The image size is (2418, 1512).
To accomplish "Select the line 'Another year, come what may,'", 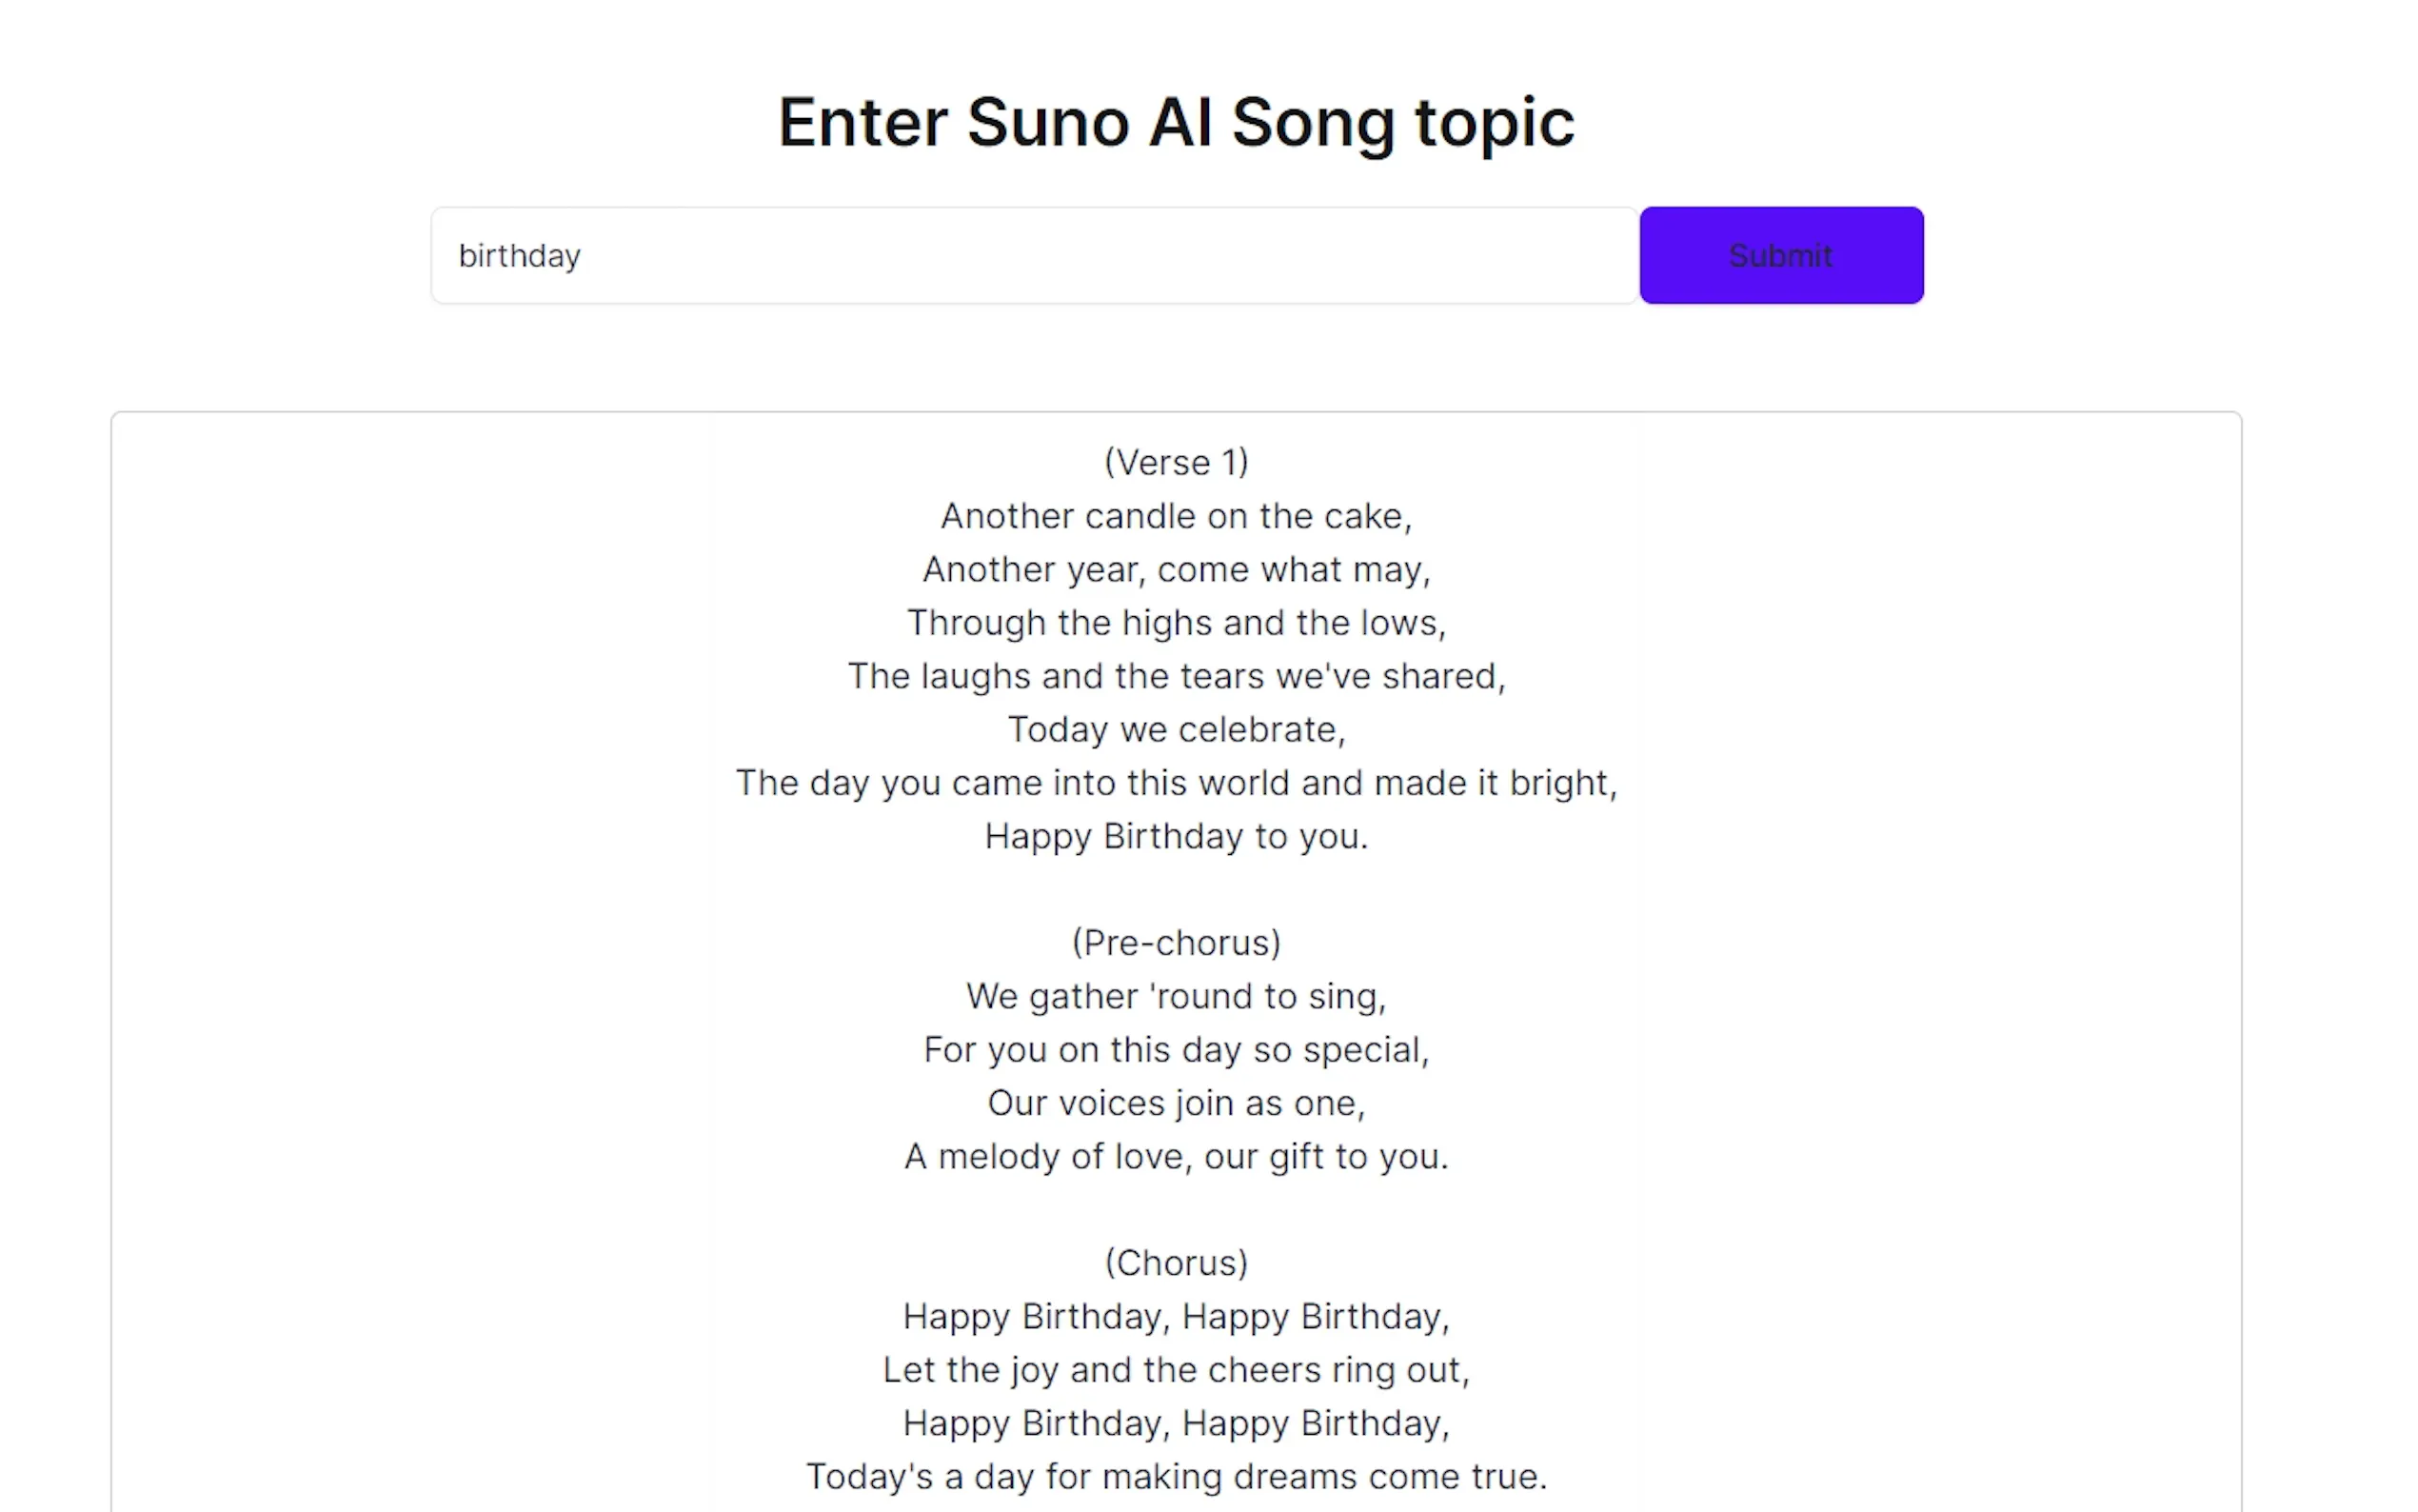I will point(1176,568).
